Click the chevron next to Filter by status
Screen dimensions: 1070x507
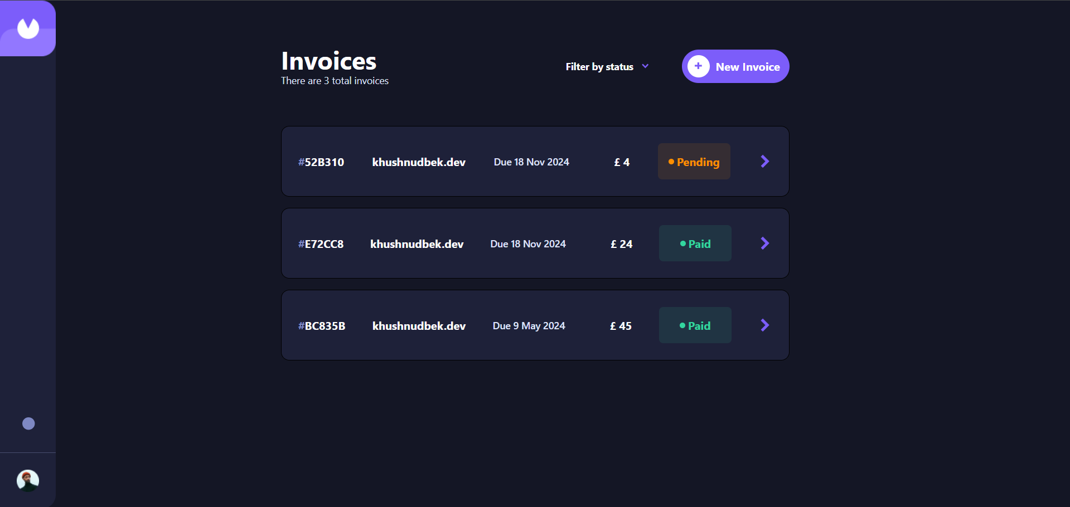coord(646,66)
